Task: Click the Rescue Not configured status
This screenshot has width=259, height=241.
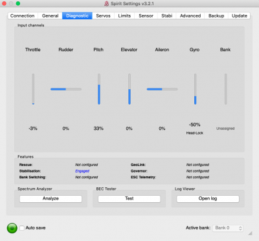Action: click(x=87, y=165)
